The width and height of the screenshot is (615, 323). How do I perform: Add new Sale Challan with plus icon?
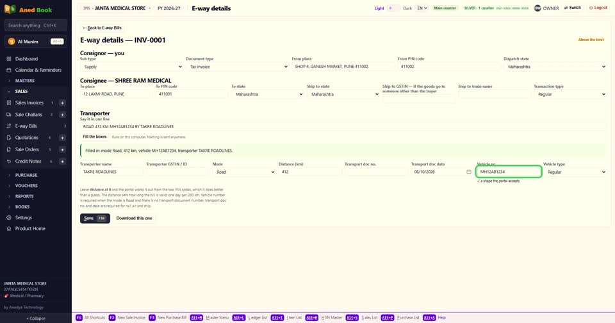(x=62, y=115)
